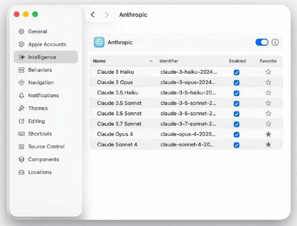
Task: Toggle the Claude 3.7 Sonnet enabled checkbox
Action: (x=236, y=124)
